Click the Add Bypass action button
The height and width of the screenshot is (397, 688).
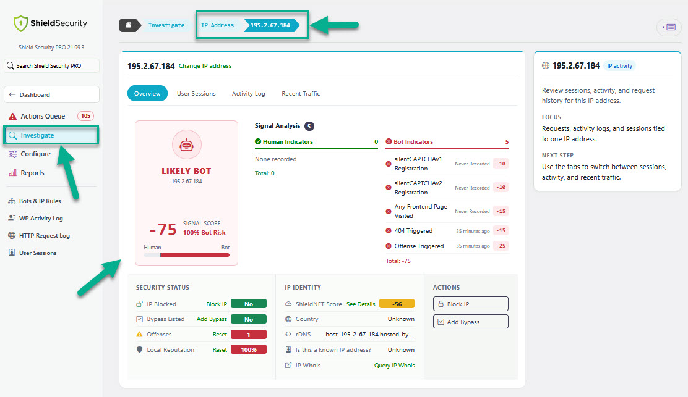[x=470, y=322]
